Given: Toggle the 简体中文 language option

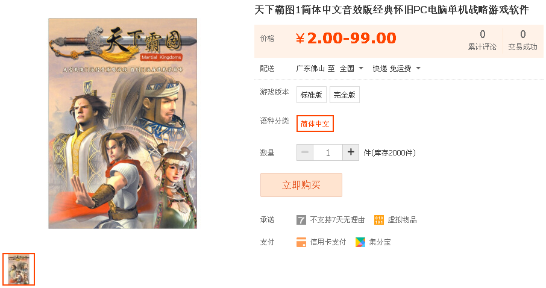Looking at the screenshot, I should [x=315, y=124].
